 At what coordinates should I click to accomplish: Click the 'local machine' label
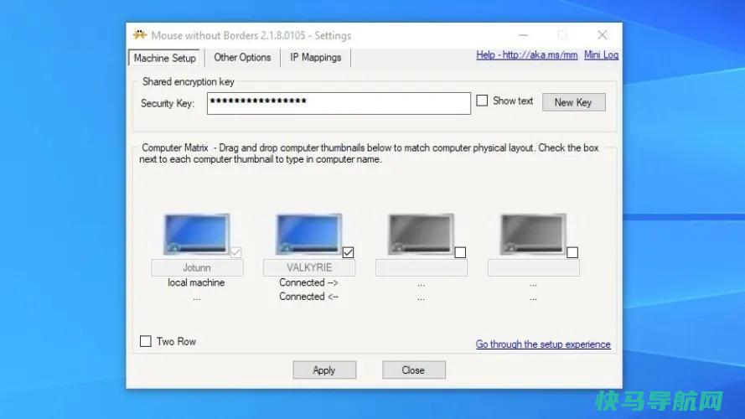[196, 282]
